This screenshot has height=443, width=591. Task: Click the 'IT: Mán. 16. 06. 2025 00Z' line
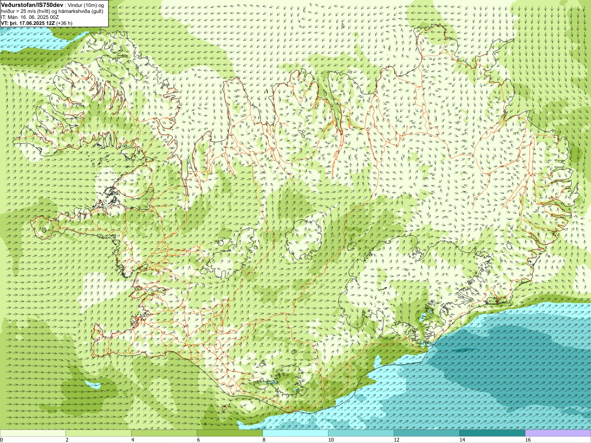[x=30, y=17]
